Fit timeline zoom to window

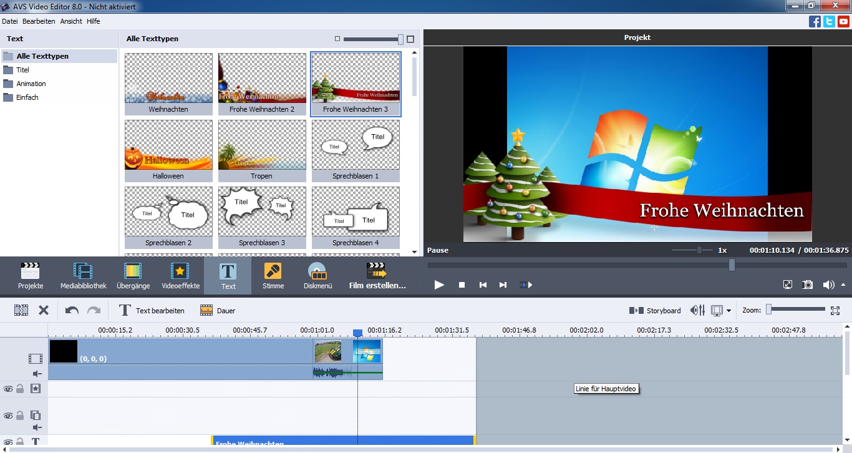(836, 310)
